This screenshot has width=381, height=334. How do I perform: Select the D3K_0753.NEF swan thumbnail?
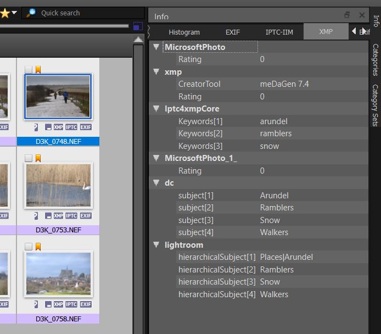pyautogui.click(x=58, y=185)
